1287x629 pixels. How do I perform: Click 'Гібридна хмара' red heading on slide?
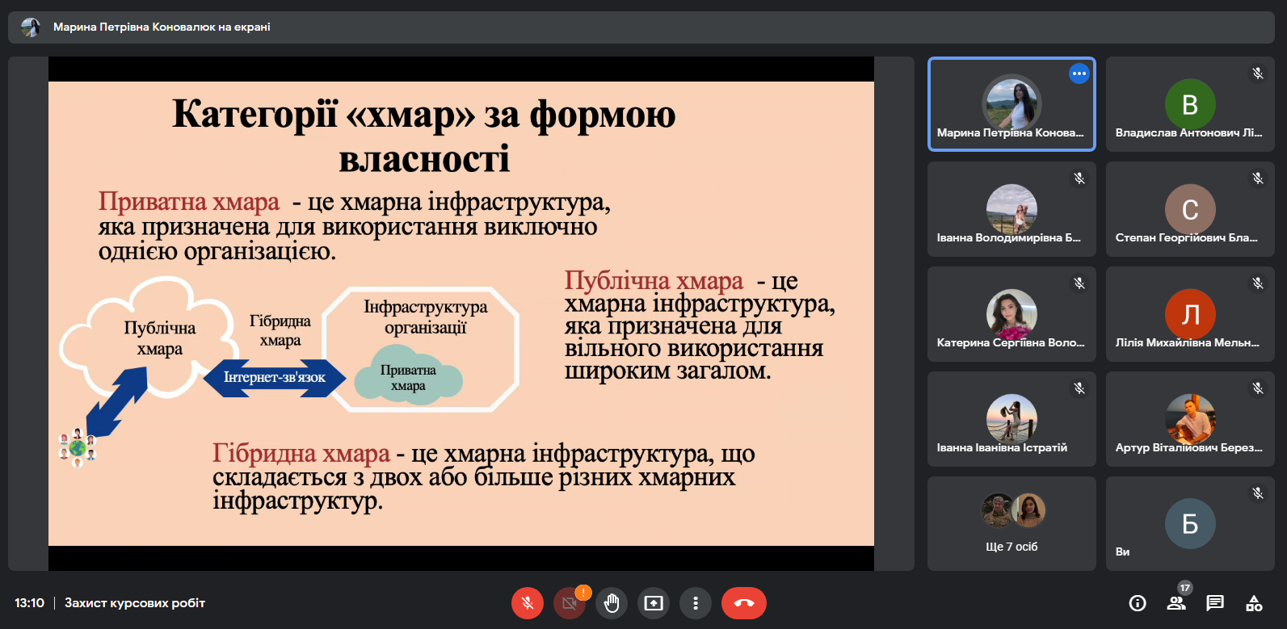(301, 453)
